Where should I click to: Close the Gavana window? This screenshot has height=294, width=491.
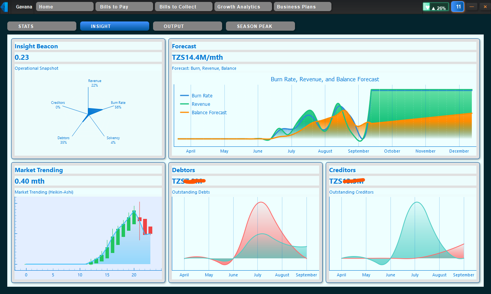pyautogui.click(x=484, y=7)
